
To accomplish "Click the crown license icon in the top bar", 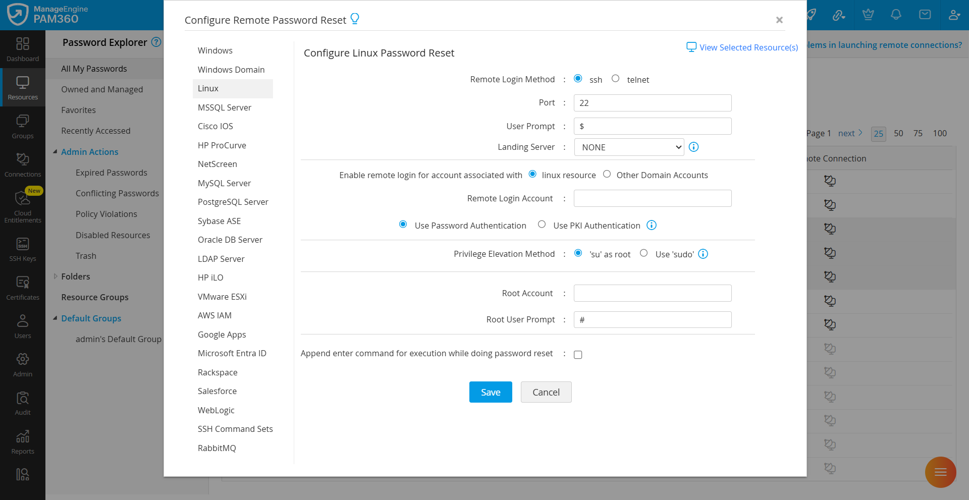I will point(867,15).
